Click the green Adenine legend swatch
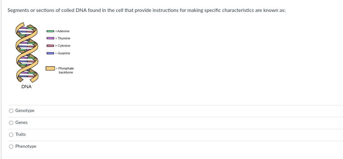This screenshot has width=343, height=159. (x=51, y=31)
